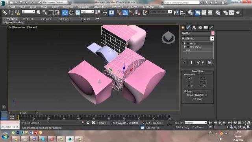Image resolution: width=252 pixels, height=142 pixels.
Task: Open the Material Editor icon
Action: tap(218, 13)
